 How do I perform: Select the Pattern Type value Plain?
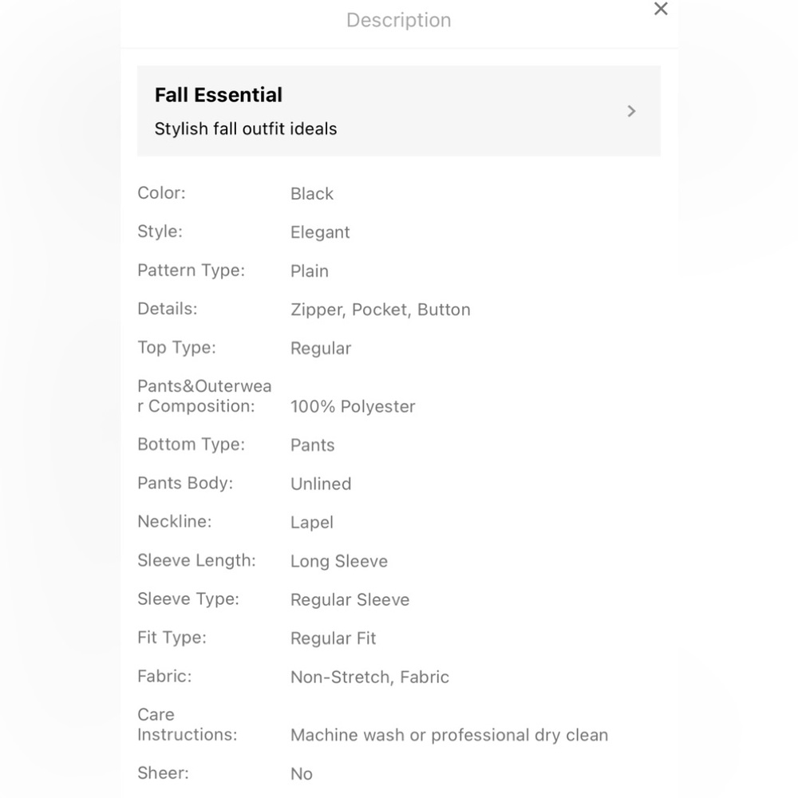tap(310, 271)
